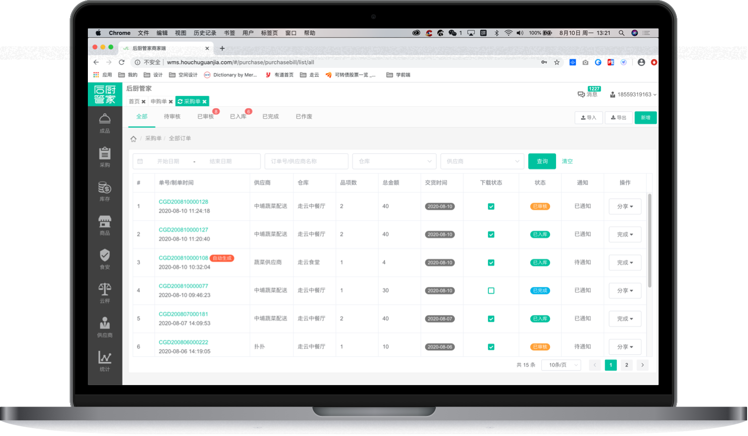Viewport: 748px width, 436px height.
Task: Toggle download checkbox for CGD200810000127
Action: pos(491,235)
